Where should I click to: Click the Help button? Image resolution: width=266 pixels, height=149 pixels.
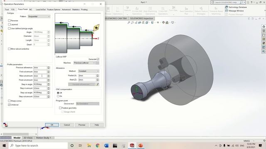coord(97,125)
